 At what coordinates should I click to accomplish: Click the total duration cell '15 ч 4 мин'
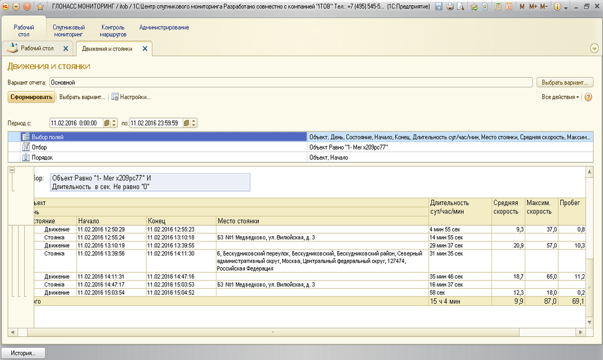pos(460,301)
